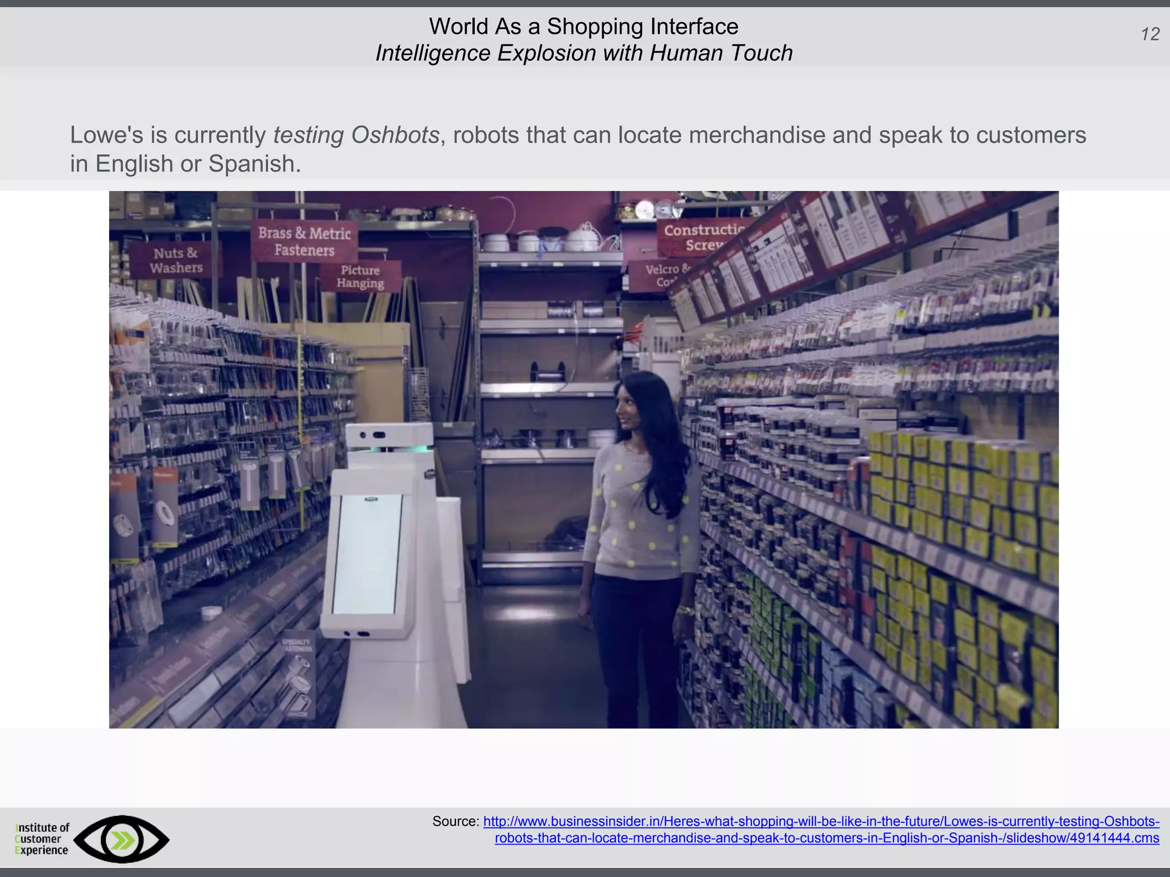Click the World As a Shopping Interface title
This screenshot has width=1170, height=877.
(x=583, y=26)
